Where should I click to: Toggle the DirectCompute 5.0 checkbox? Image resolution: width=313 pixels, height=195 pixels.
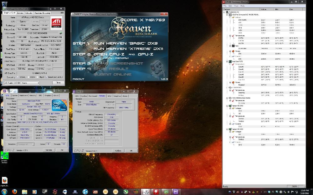pyautogui.click(x=47, y=77)
